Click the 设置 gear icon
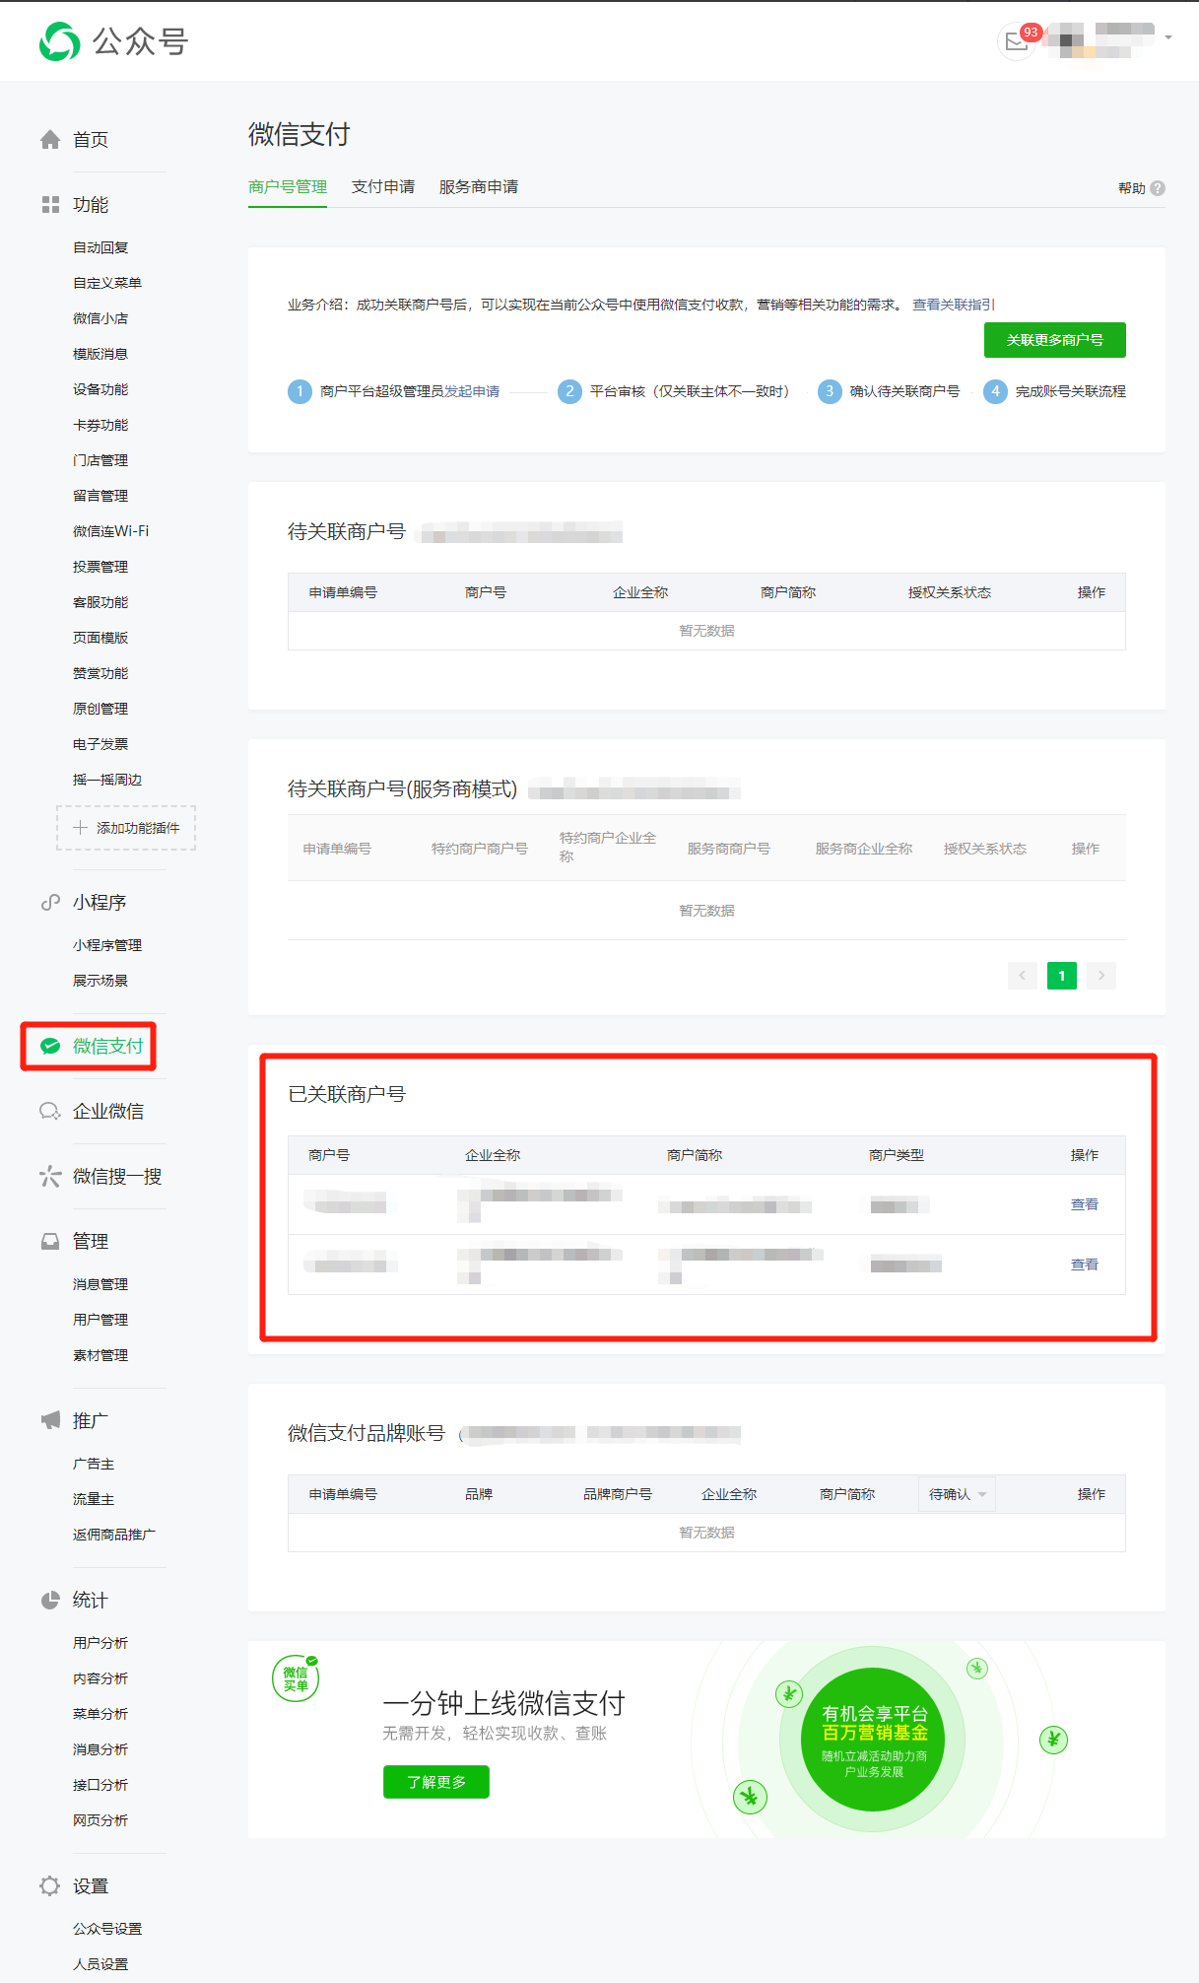The image size is (1199, 1983). pyautogui.click(x=50, y=1885)
